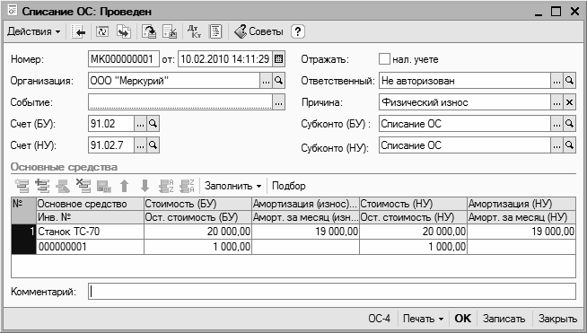587x333 pixels.
Task: Click the Амортизация (НУ) column header
Action: [521, 204]
